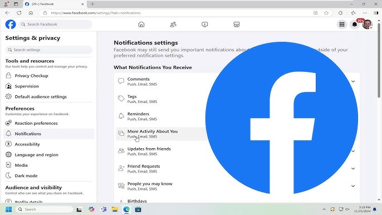Open the Marketplace icon

[x=237, y=25]
